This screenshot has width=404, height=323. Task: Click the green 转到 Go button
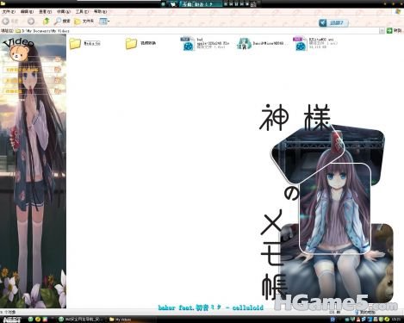tap(394, 31)
